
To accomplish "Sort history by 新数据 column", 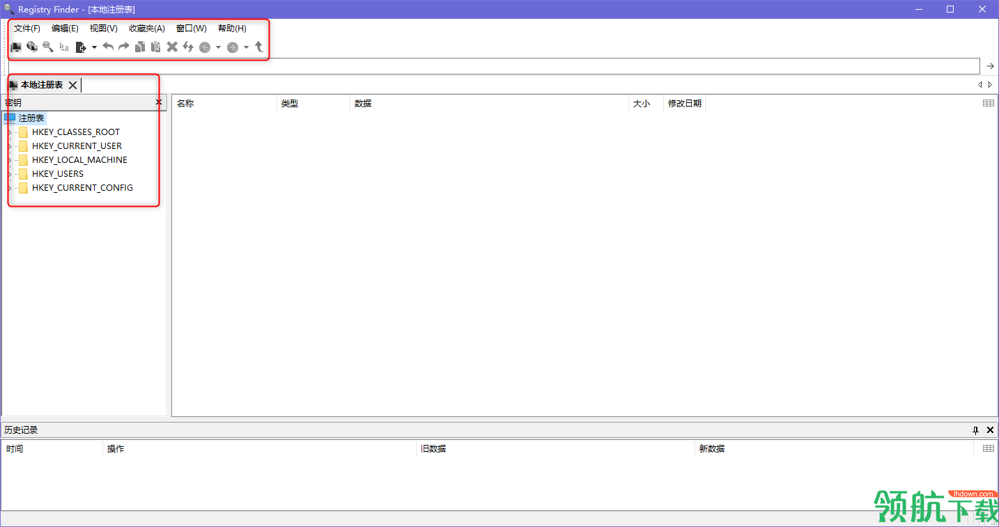I will point(834,449).
